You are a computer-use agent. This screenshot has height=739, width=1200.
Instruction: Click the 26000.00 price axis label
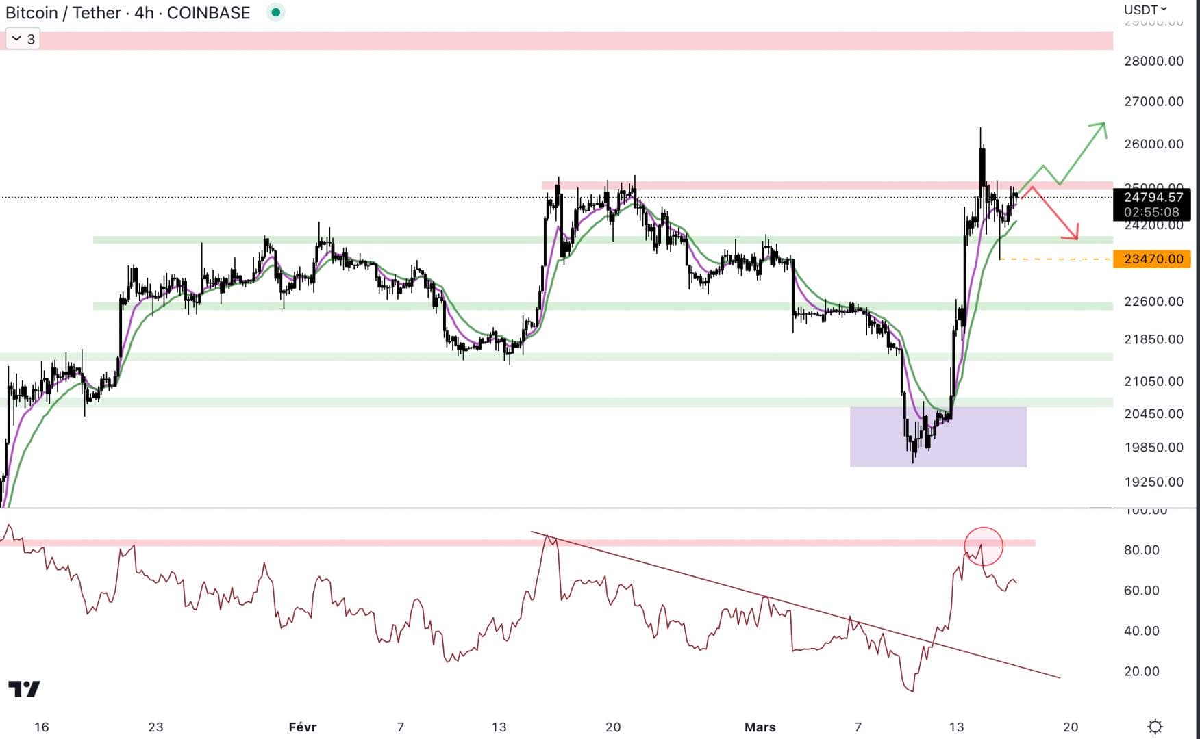pos(1153,144)
